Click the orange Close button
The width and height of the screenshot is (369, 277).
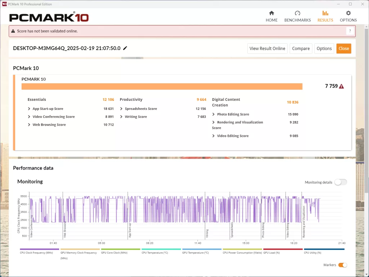pos(344,48)
